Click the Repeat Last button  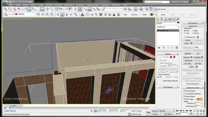pyautogui.click(x=193, y=26)
